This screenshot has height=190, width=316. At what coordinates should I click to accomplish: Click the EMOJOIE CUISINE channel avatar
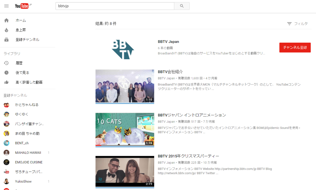pyautogui.click(x=7, y=162)
